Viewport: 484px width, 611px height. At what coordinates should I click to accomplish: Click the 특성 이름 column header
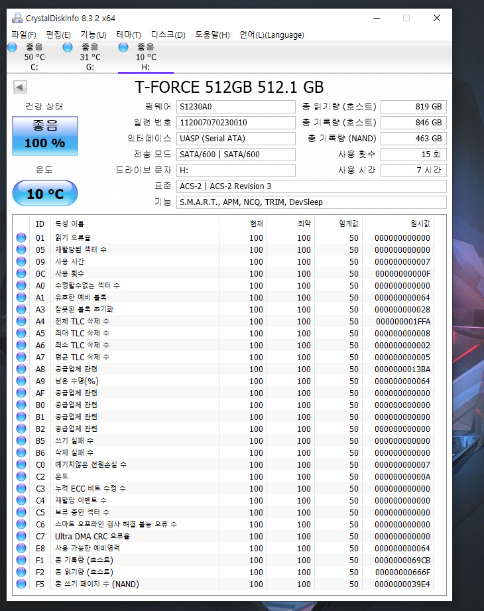pos(135,224)
